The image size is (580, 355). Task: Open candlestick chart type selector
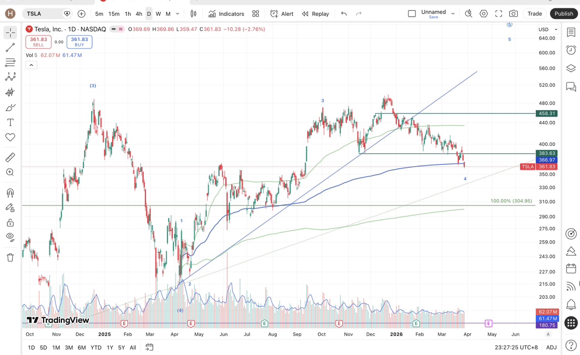click(194, 14)
